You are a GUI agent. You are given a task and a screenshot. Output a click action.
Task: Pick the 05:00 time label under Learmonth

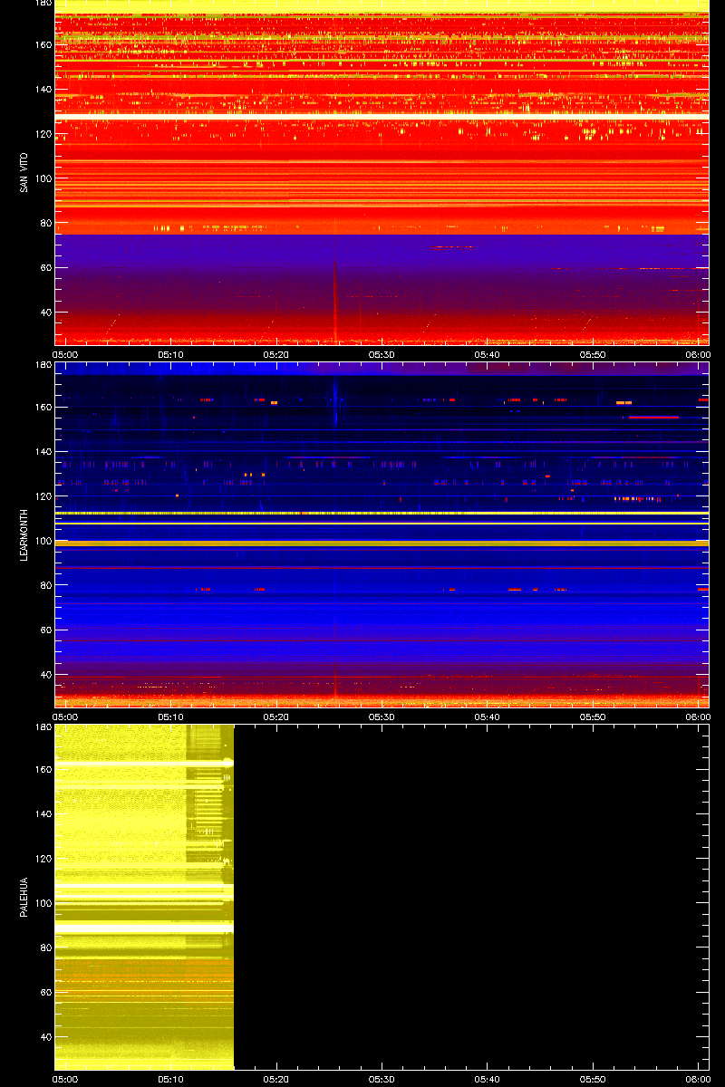pyautogui.click(x=65, y=717)
